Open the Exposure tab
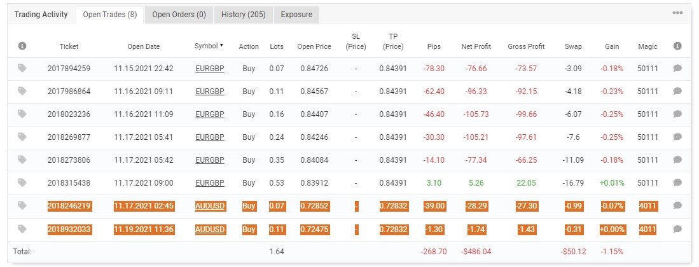Image resolution: width=699 pixels, height=267 pixels. pyautogui.click(x=296, y=15)
